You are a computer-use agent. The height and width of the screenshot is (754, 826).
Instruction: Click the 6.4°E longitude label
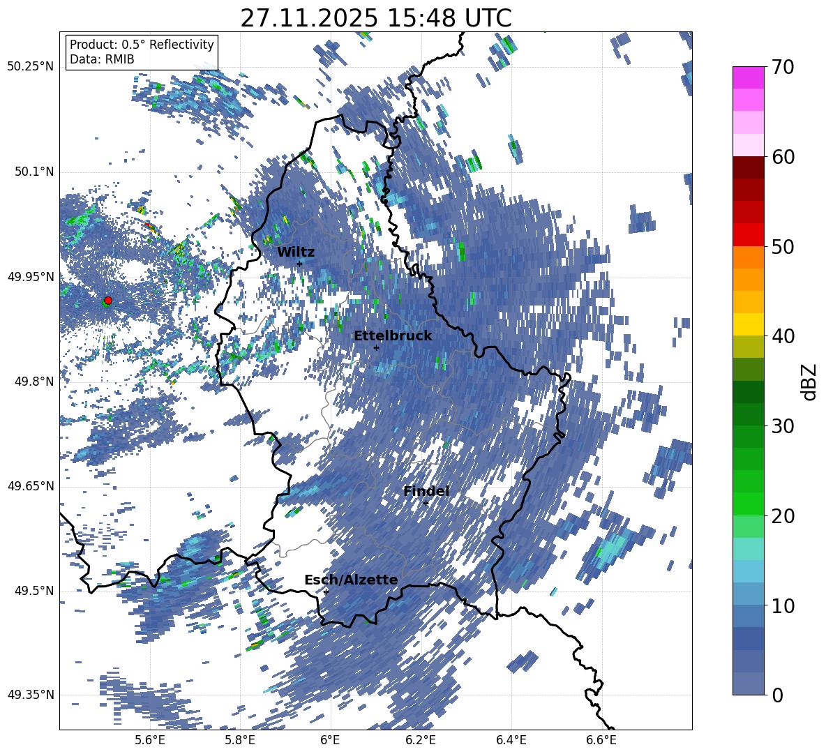(x=511, y=740)
